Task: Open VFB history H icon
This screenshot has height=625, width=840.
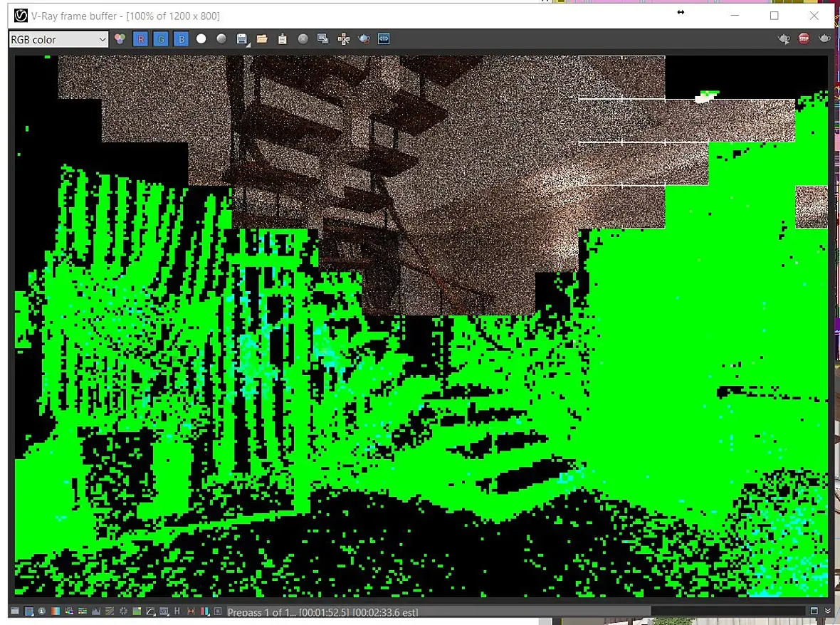Action: 177,611
